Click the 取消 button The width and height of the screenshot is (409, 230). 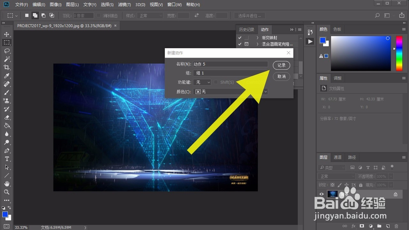coord(281,76)
